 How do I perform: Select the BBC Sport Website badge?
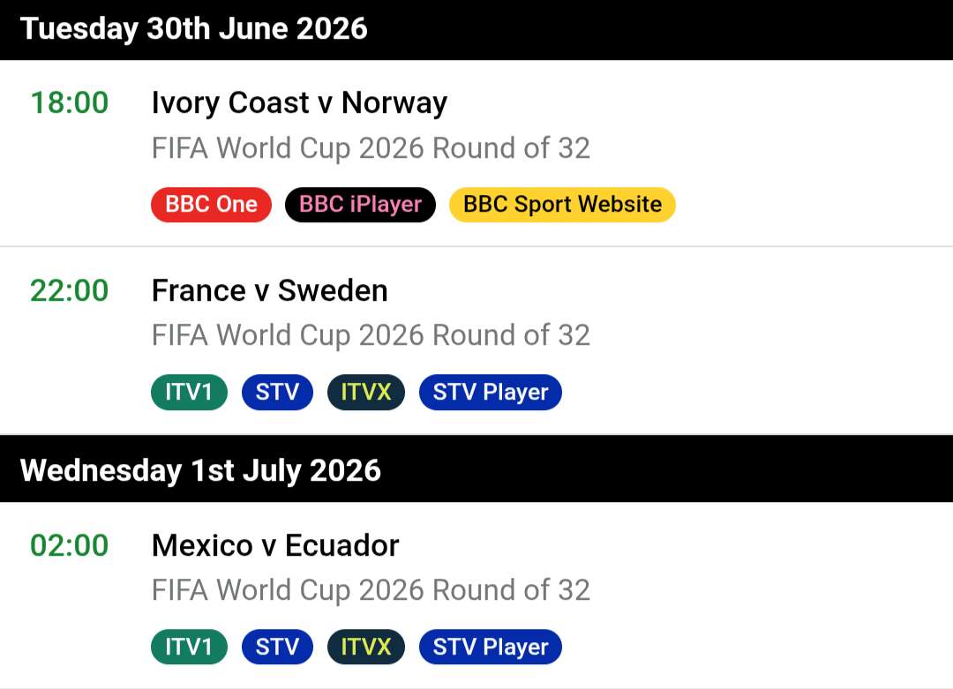[562, 205]
